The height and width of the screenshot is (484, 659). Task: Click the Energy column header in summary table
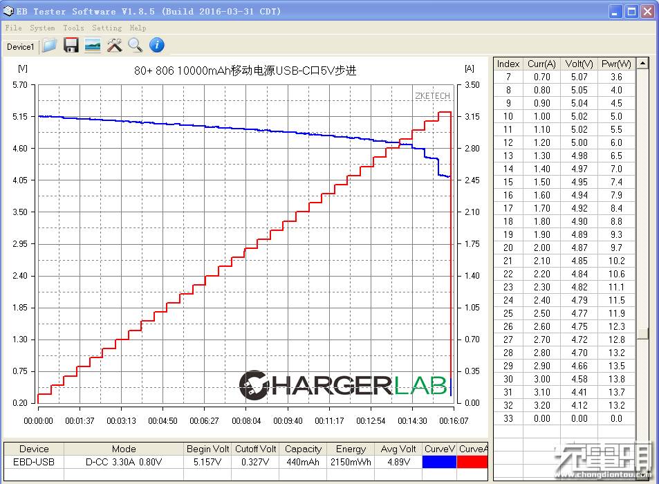(351, 449)
